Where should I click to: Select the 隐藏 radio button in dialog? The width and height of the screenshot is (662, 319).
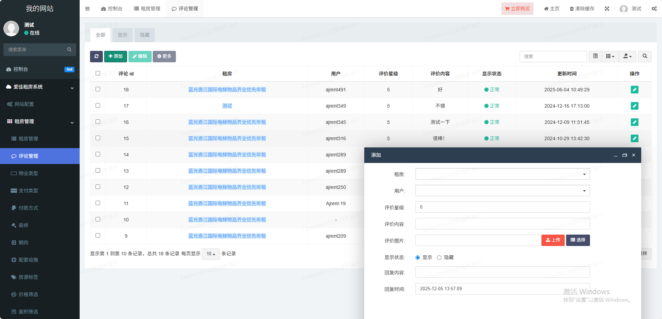pyautogui.click(x=439, y=257)
